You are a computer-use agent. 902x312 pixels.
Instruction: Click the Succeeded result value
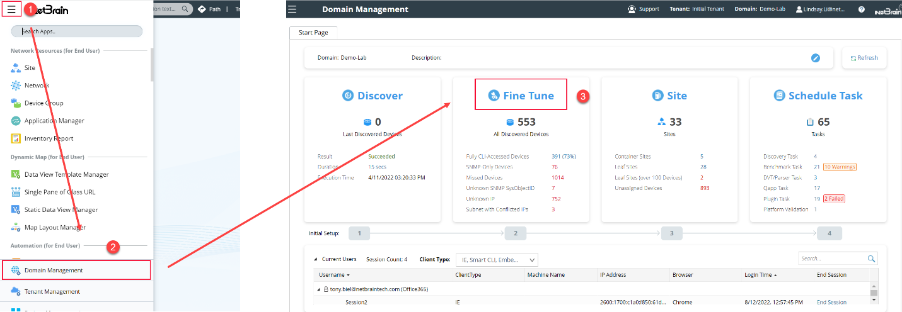(381, 157)
